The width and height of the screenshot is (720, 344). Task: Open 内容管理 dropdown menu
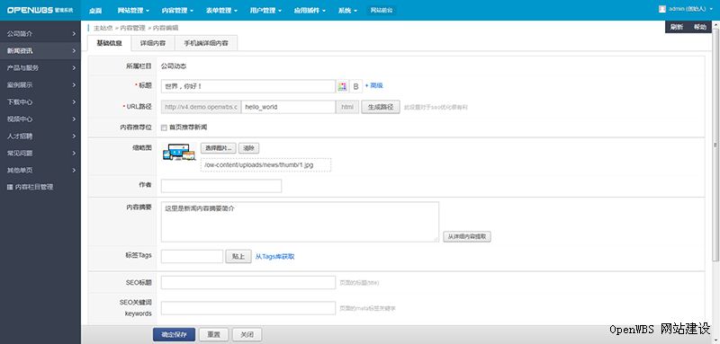(177, 11)
